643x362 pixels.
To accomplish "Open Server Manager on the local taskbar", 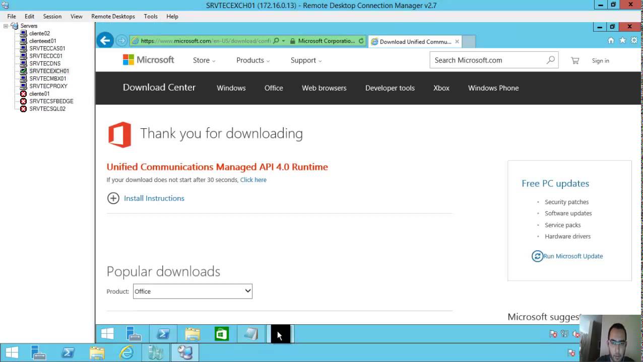I will (39, 353).
